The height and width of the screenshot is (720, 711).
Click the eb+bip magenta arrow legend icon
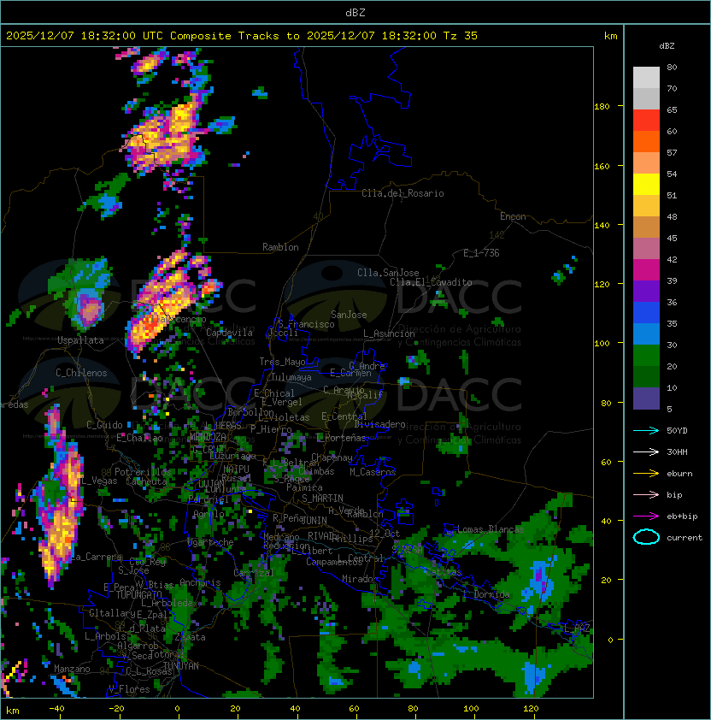point(646,516)
